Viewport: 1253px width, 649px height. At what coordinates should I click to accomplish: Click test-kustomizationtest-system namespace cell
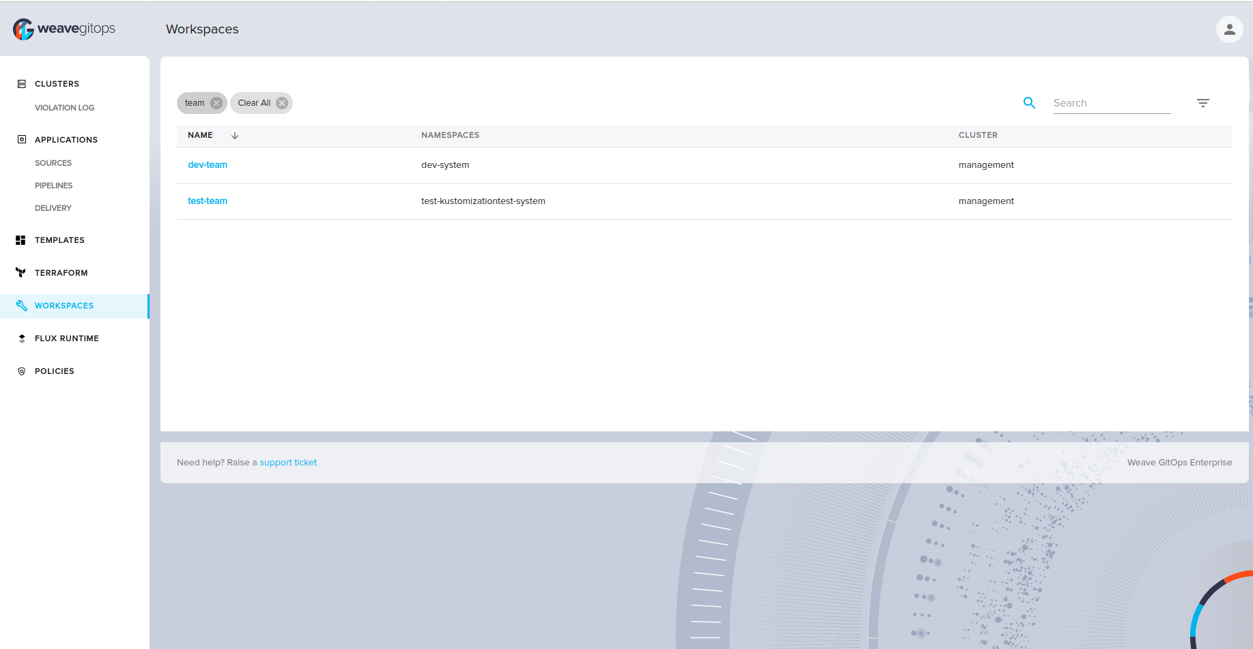coord(483,201)
